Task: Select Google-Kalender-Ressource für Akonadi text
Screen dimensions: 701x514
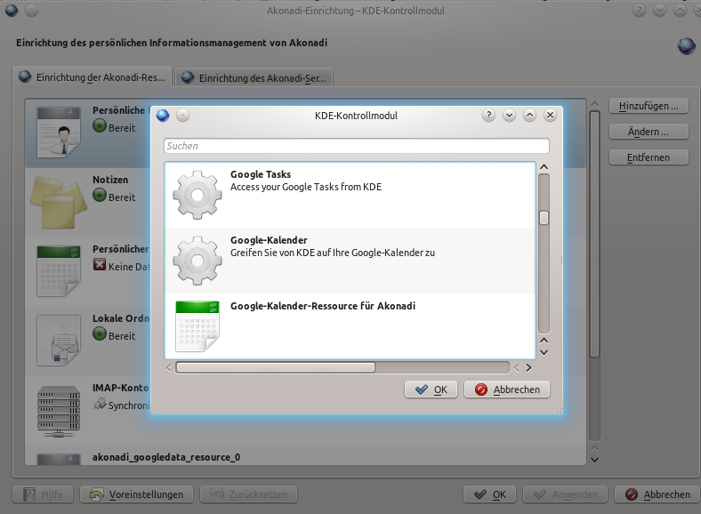Action: coord(323,306)
